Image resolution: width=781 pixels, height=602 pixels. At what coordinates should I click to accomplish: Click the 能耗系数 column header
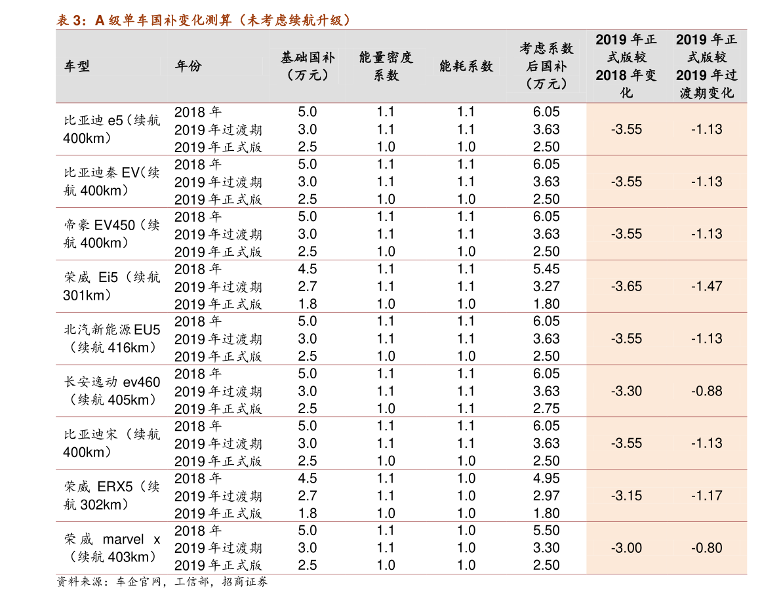(466, 66)
